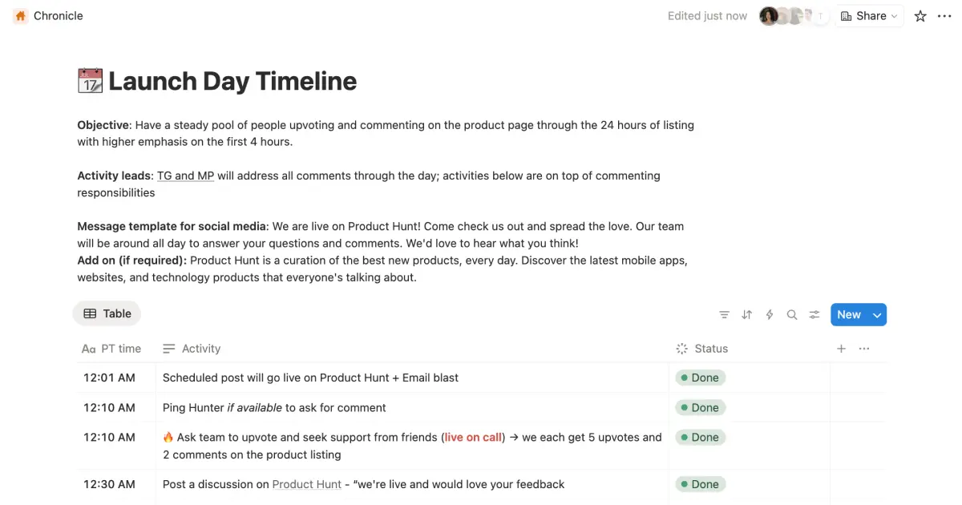This screenshot has width=962, height=505.
Task: Open the three-dot page options menu
Action: [944, 16]
